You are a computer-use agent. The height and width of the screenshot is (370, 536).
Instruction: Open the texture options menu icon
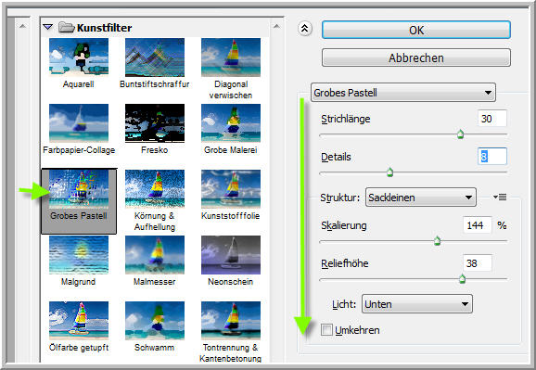[500, 198]
